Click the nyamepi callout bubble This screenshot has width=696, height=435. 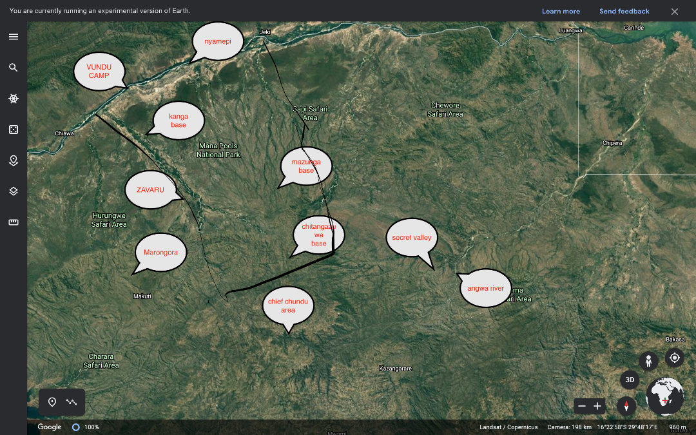pos(218,41)
